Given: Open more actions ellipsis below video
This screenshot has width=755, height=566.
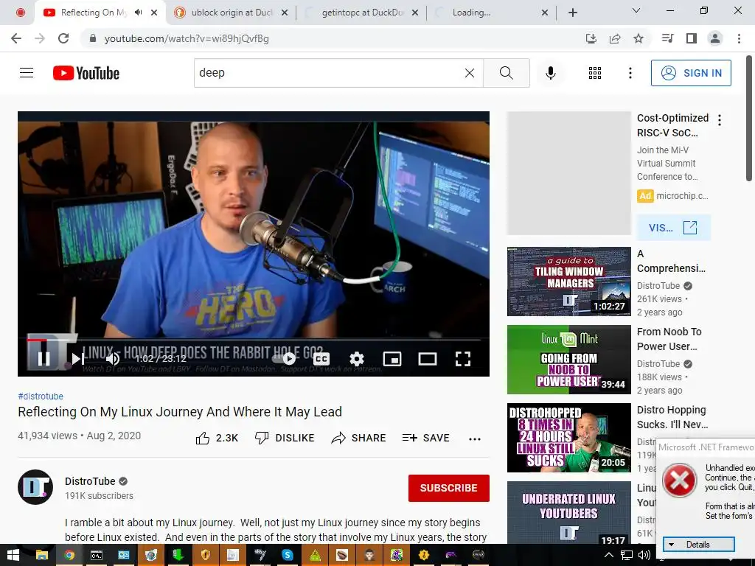Looking at the screenshot, I should coord(475,439).
